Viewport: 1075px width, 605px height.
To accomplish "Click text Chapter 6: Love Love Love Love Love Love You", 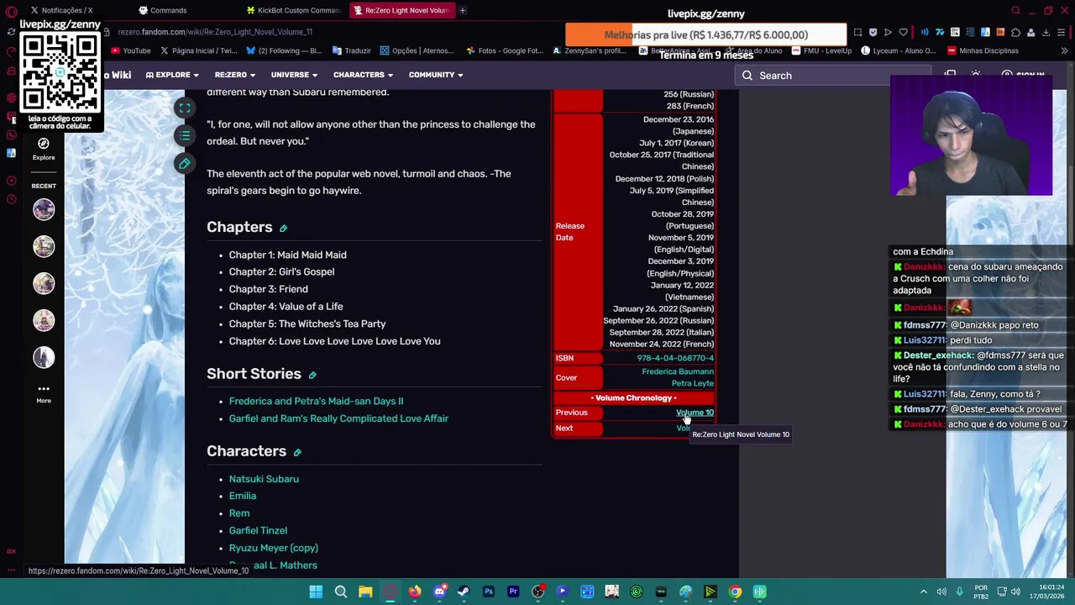I will [334, 341].
